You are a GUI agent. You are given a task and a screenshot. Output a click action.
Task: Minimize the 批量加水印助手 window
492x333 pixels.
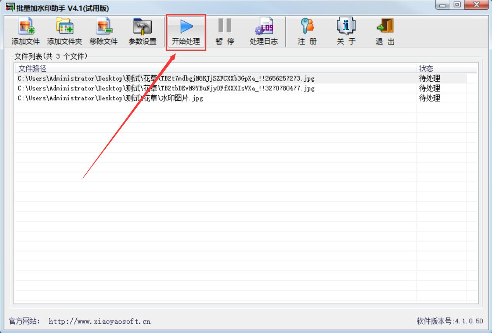(442, 5)
